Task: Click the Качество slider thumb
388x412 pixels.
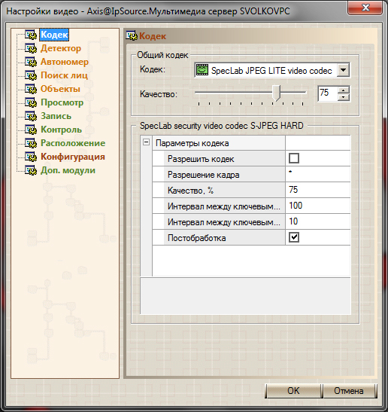Action: [276, 93]
